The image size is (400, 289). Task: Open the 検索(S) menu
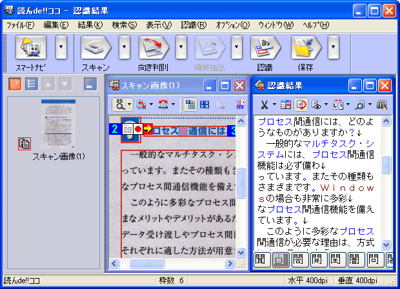pos(125,25)
